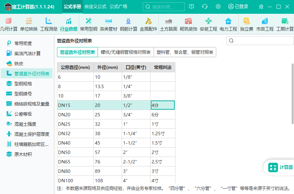Switch to 公式广场 tab
The width and height of the screenshot is (294, 194).
[x=118, y=7]
